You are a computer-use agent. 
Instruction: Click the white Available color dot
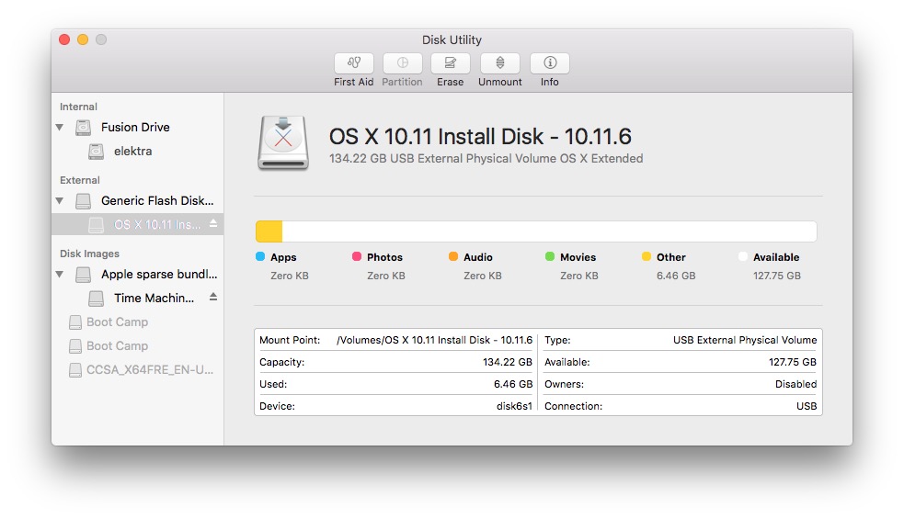(743, 256)
